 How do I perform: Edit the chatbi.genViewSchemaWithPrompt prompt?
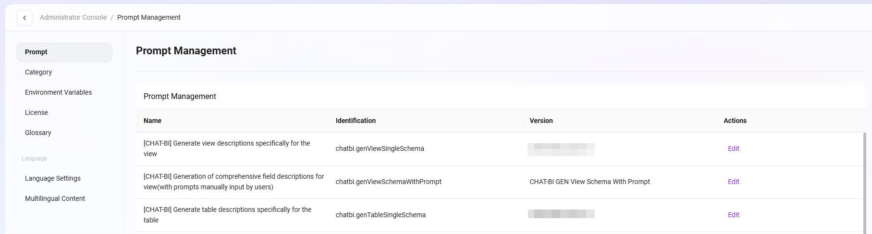[x=733, y=182]
